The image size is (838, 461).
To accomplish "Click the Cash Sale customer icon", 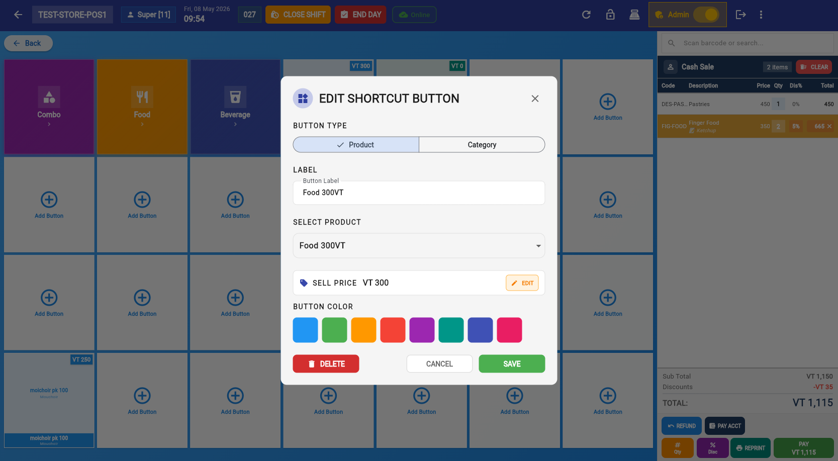I will click(671, 67).
